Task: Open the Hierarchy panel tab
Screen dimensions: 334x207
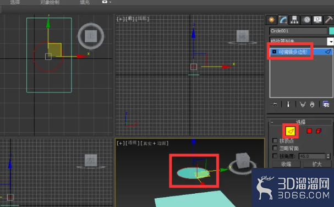Action: click(x=294, y=20)
